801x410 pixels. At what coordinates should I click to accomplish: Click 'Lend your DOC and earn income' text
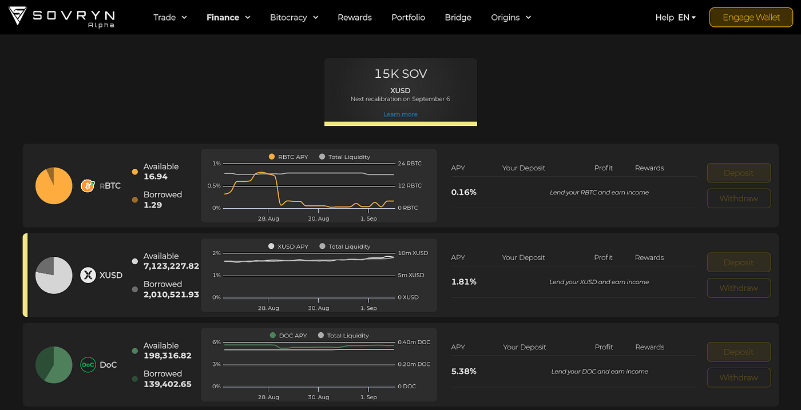pos(600,372)
